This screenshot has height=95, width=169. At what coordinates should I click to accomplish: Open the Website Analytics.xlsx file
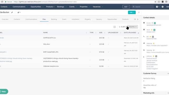[x=51, y=66]
